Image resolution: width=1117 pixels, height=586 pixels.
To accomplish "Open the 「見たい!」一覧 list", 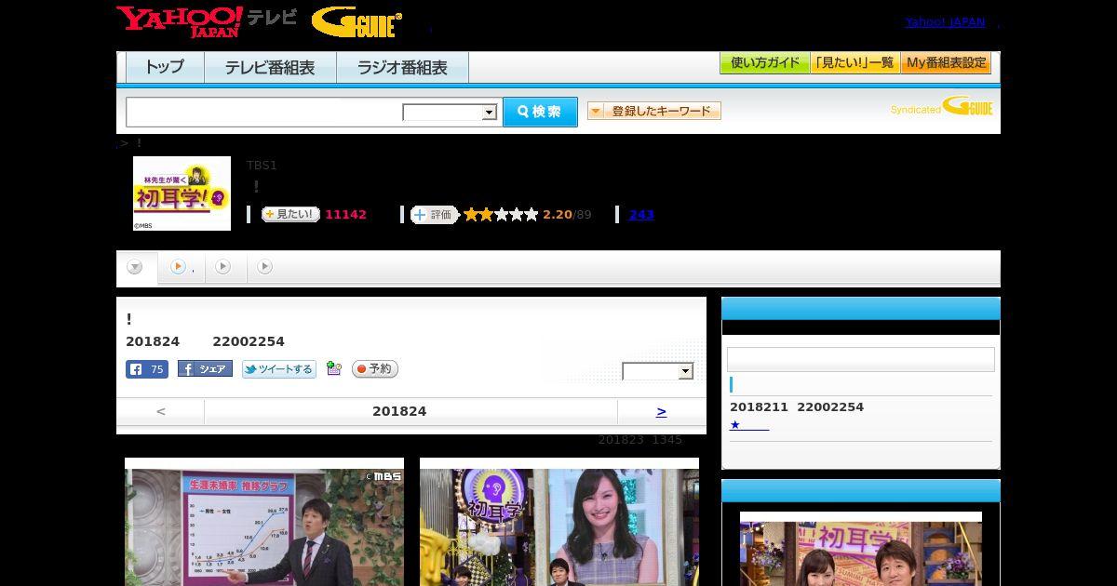I will point(855,63).
